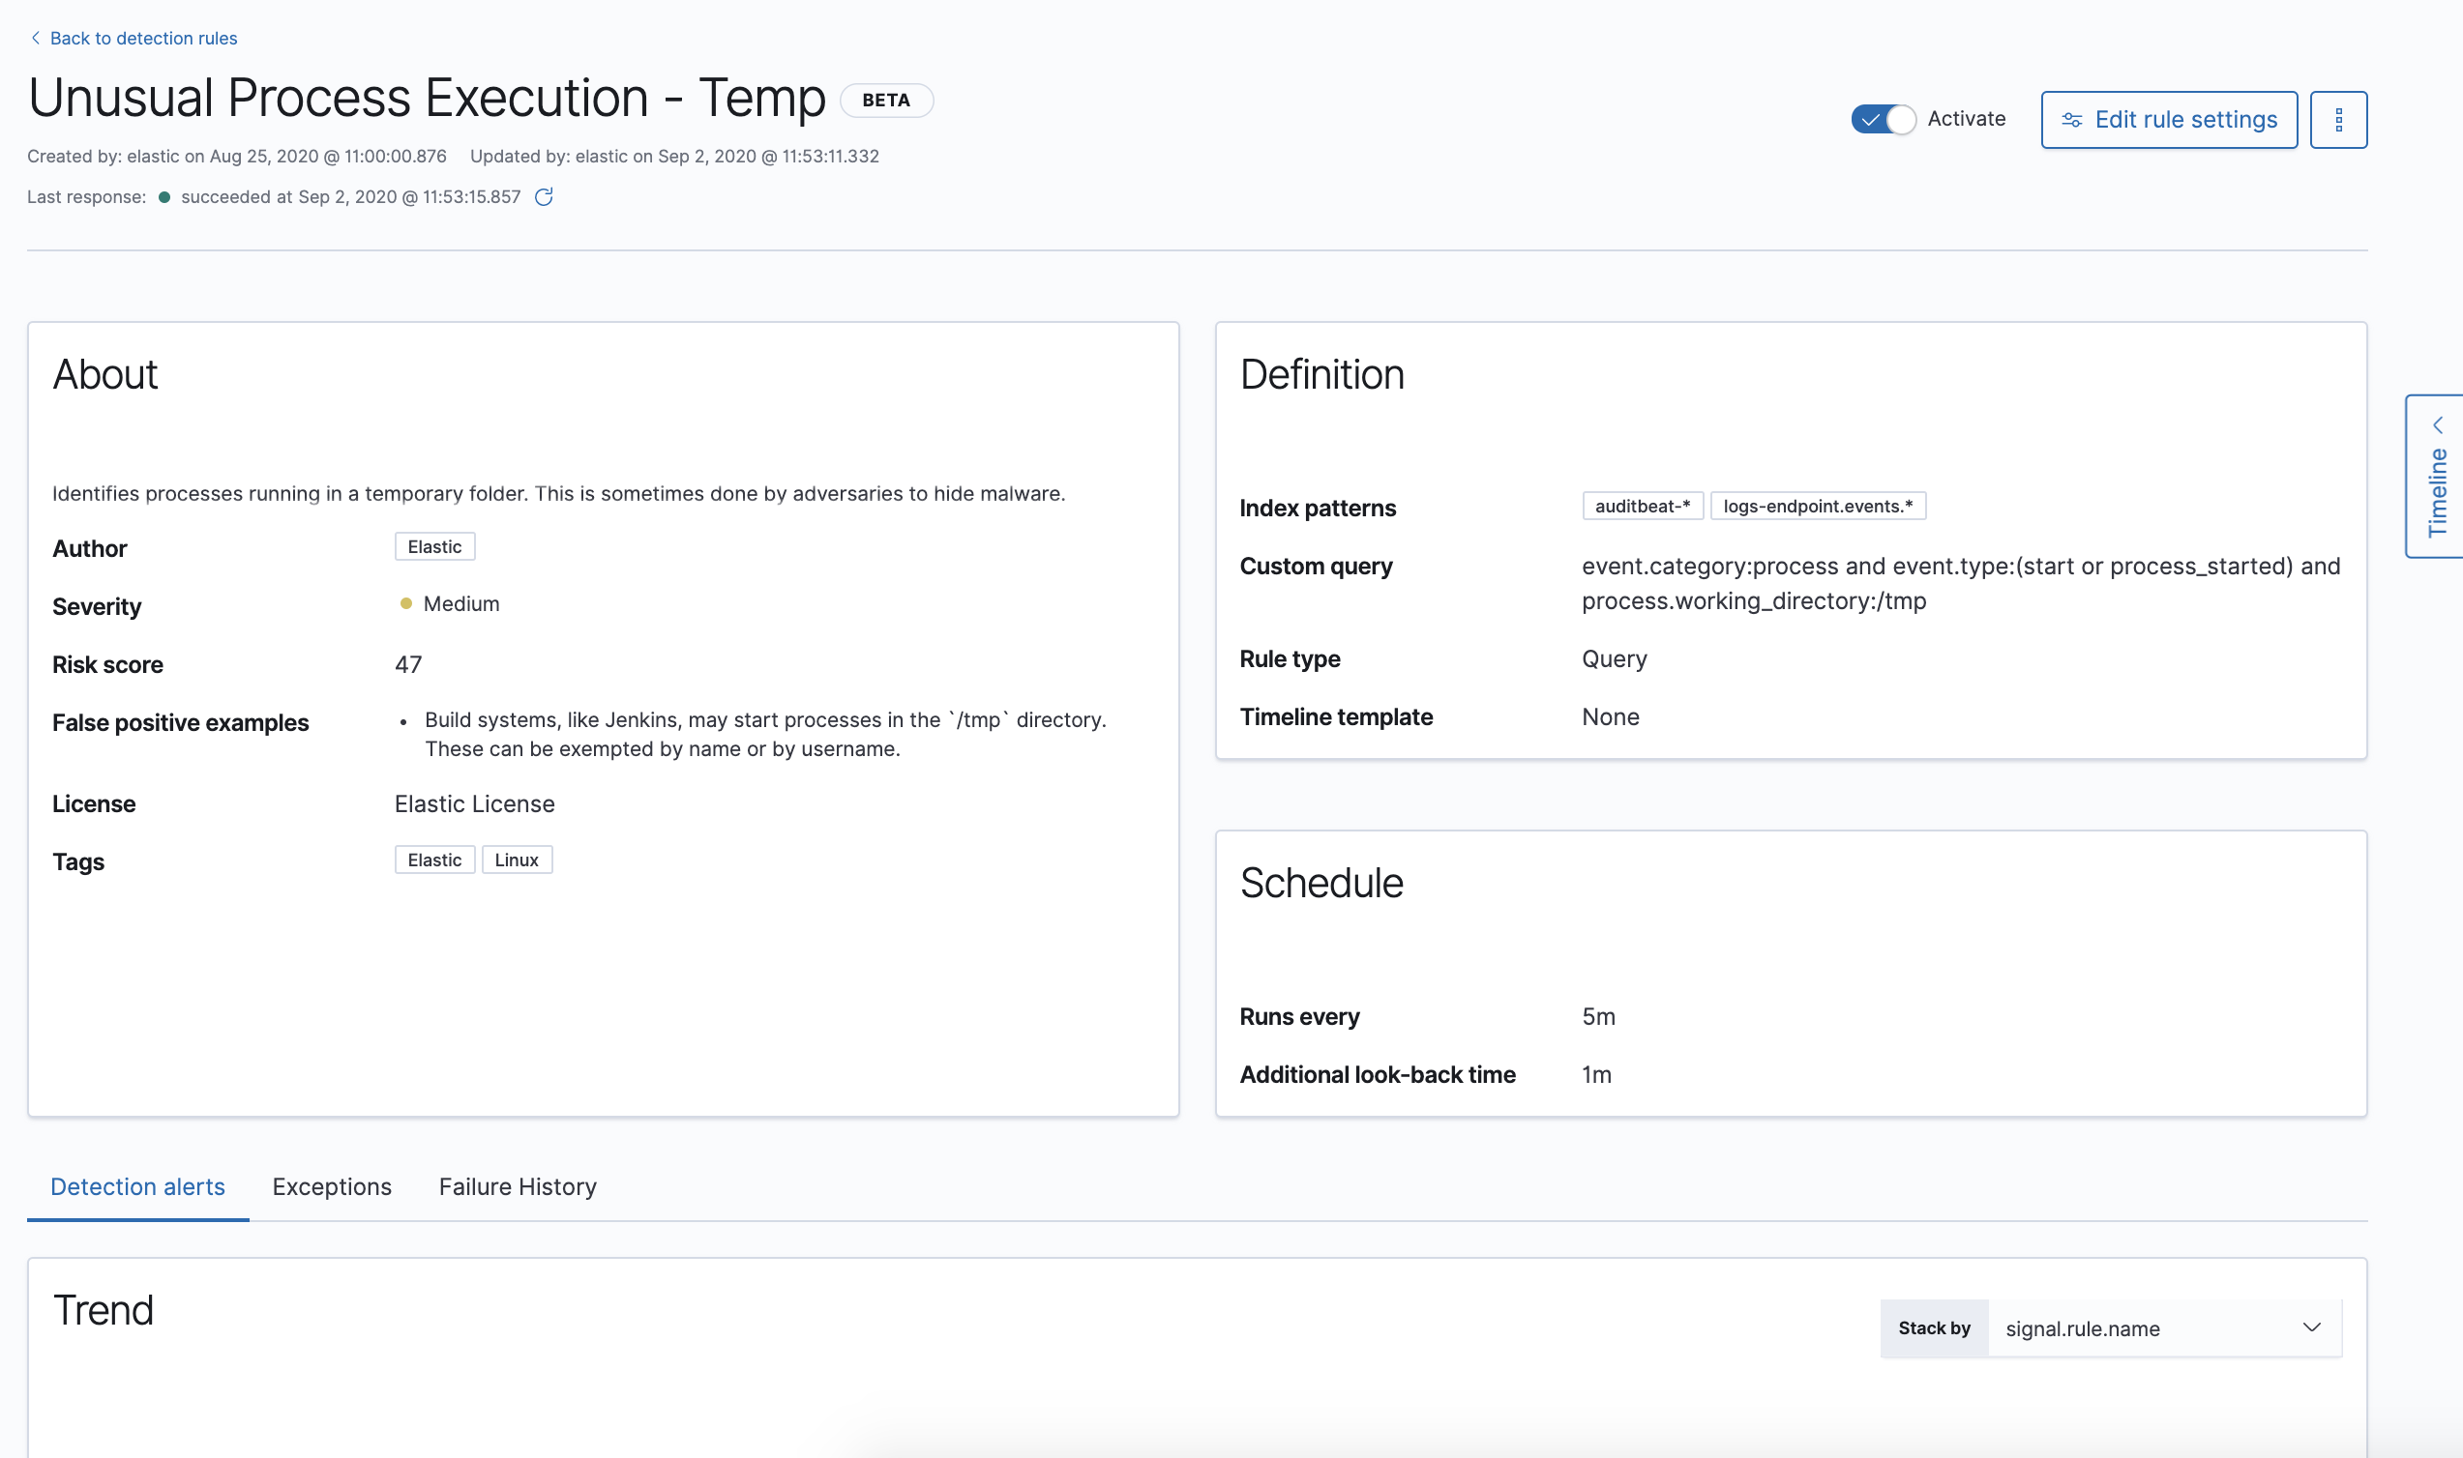Viewport: 2463px width, 1458px height.
Task: Select the Detection alerts tab
Action: [137, 1187]
